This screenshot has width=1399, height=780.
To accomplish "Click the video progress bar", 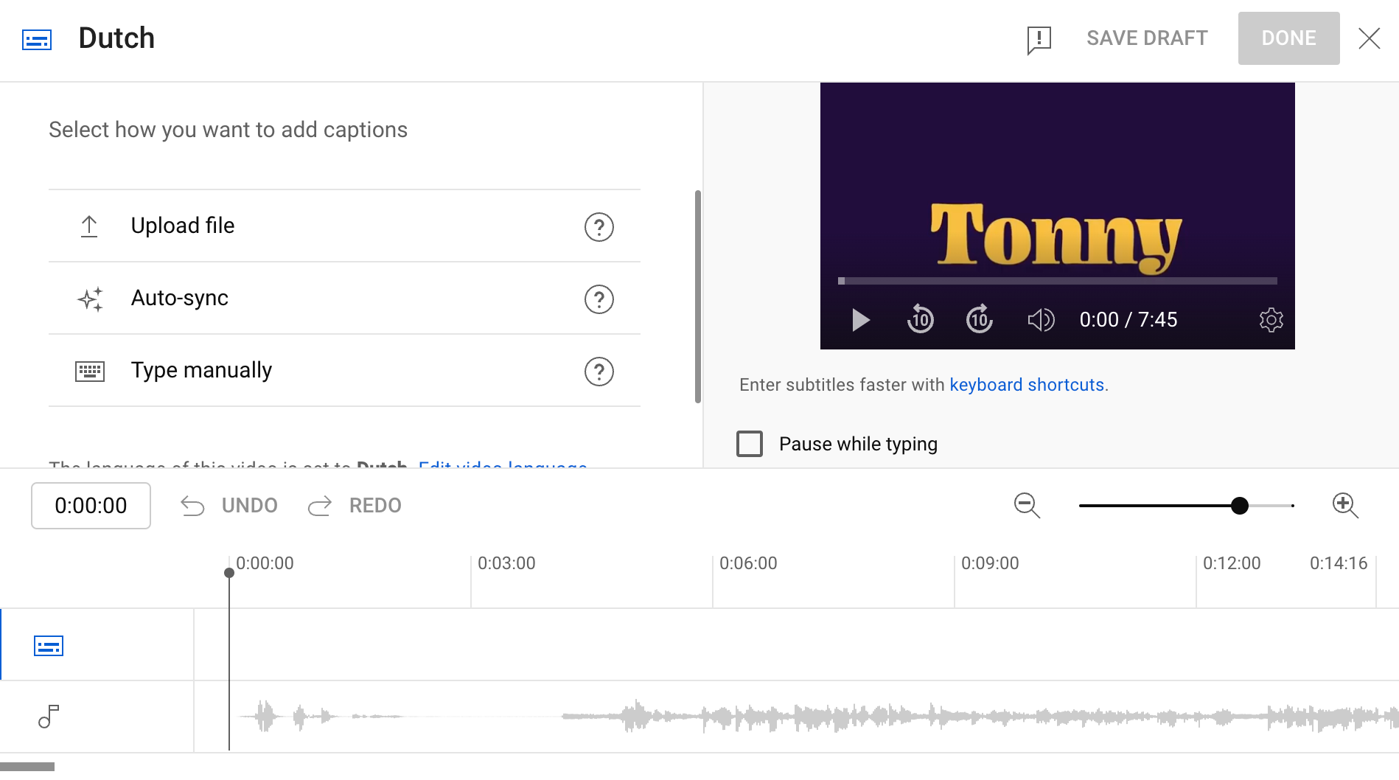I will pos(1058,281).
